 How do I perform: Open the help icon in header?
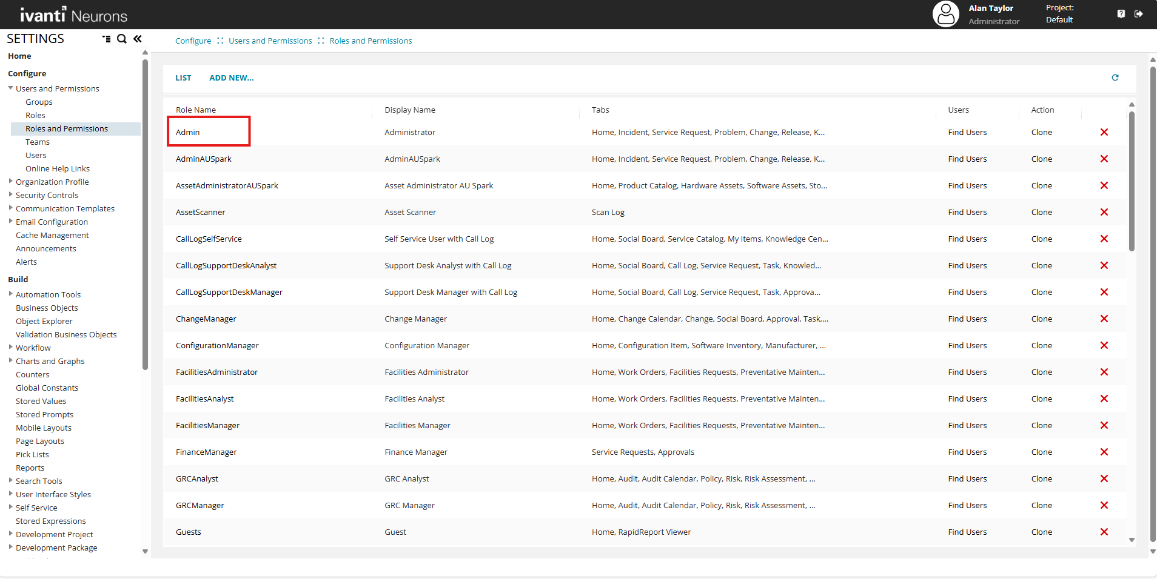click(1121, 14)
